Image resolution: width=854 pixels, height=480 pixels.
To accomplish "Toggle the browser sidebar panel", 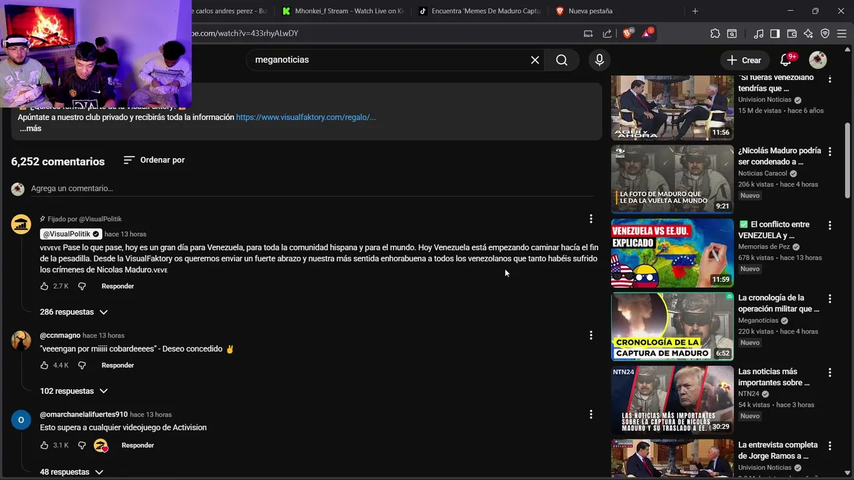I will (x=775, y=33).
